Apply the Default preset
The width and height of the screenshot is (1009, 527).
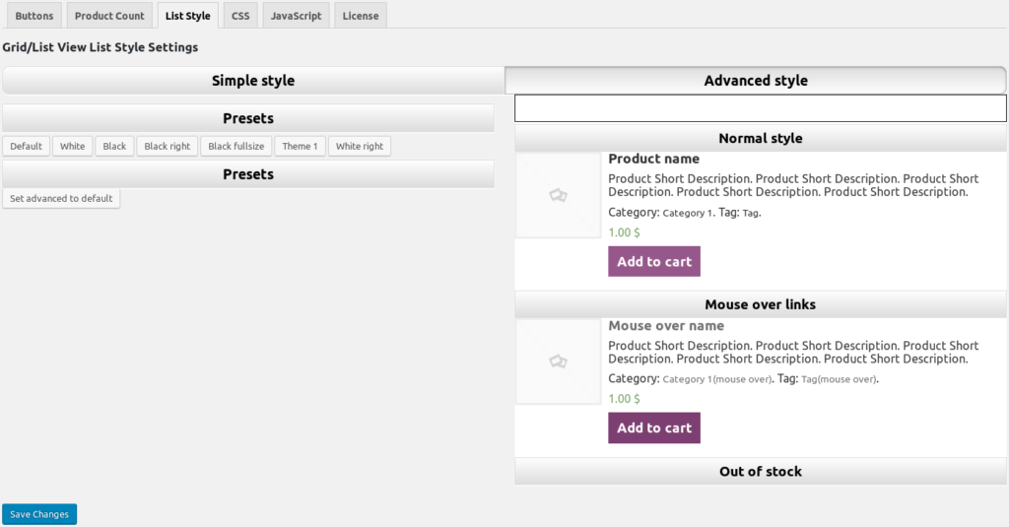[x=27, y=147]
